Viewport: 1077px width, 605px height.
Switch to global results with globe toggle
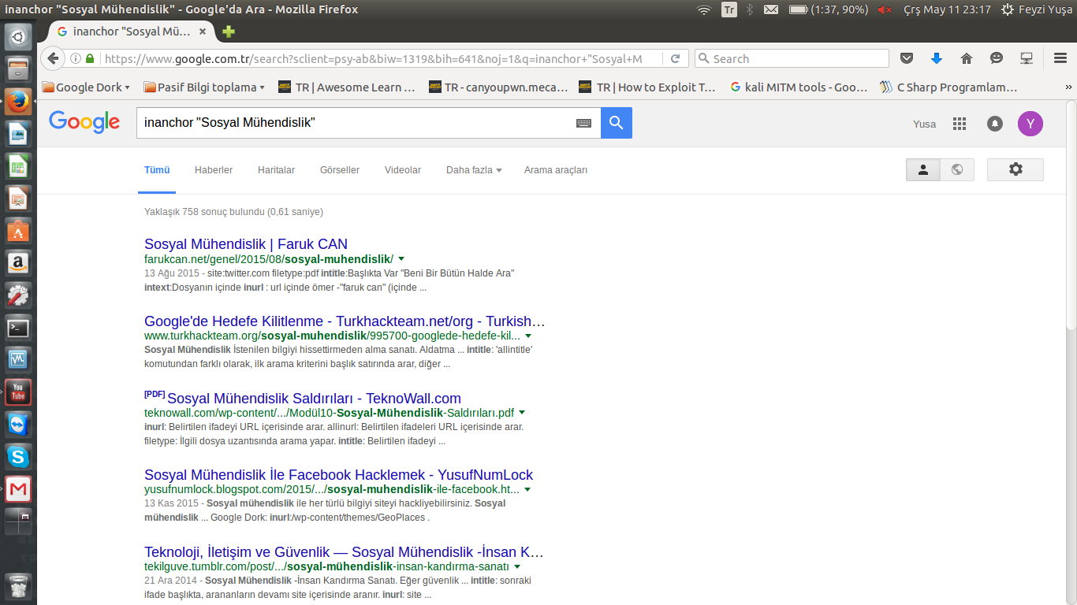tap(957, 169)
